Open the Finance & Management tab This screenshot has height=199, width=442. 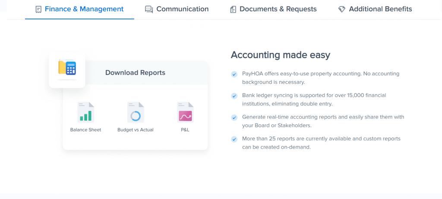[x=79, y=9]
